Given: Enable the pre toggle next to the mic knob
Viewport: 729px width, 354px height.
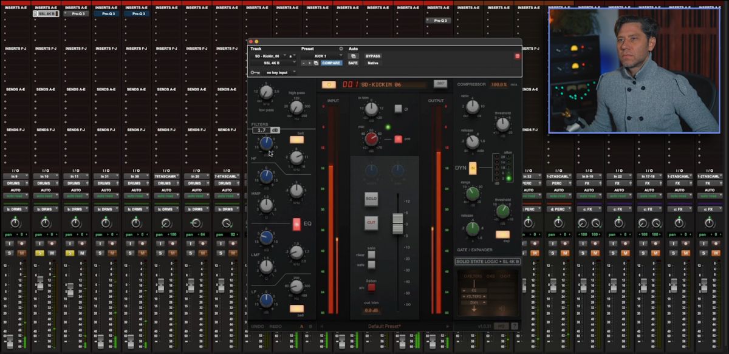Looking at the screenshot, I should 398,139.
